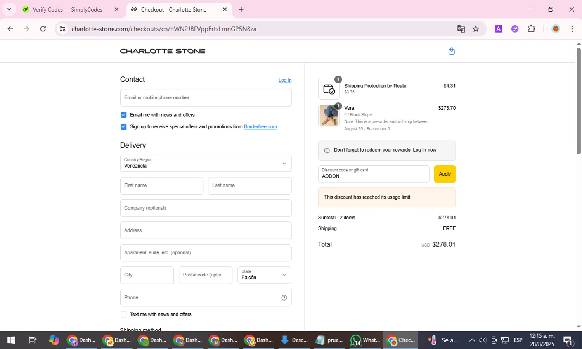Click the browser address bar URL

pos(164,29)
